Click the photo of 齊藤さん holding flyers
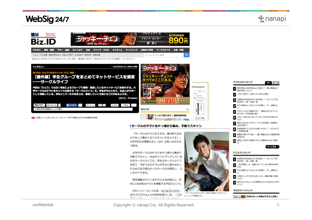Image resolution: width=312 pixels, height=220 pixels. 207,161
